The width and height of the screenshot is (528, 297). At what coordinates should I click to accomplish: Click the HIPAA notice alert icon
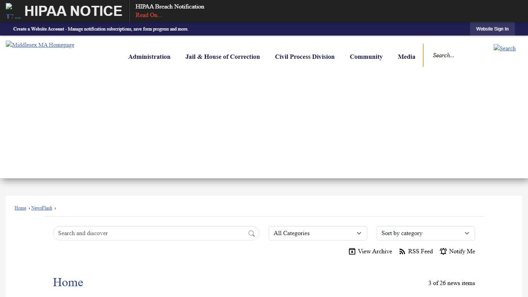click(x=13, y=11)
